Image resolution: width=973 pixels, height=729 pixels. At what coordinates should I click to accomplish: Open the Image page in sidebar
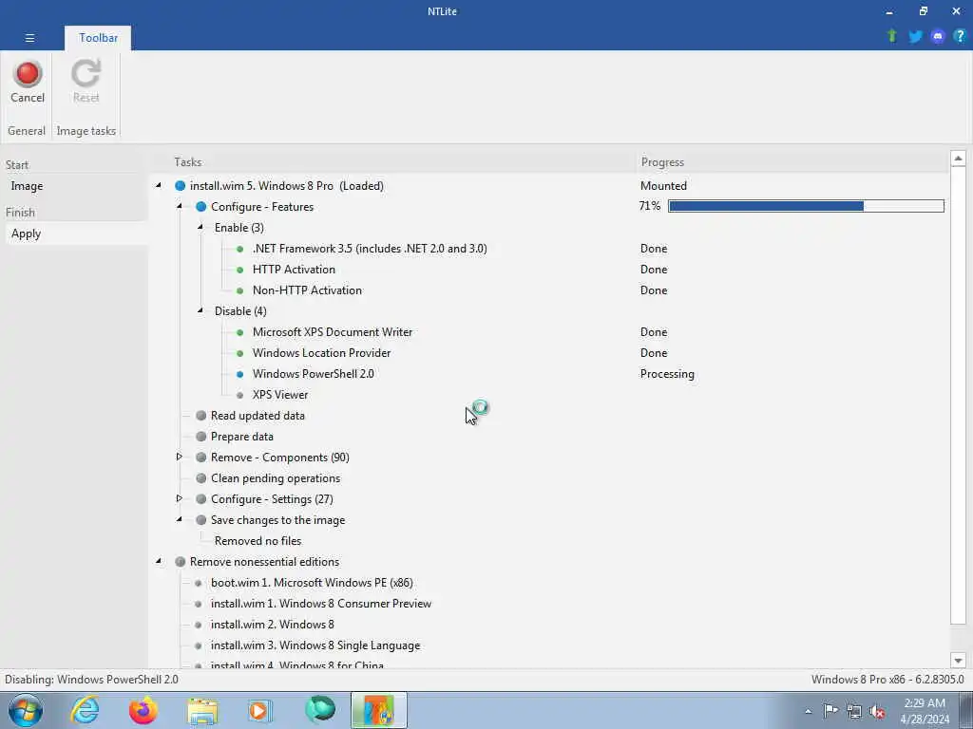click(27, 186)
